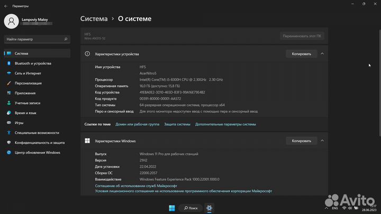This screenshot has width=381, height=214.
Task: Click the search magnifier icon
Action: tap(66, 39)
